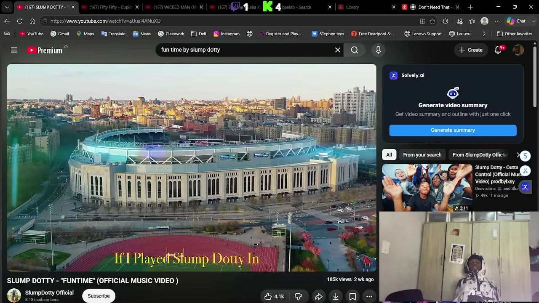Go back using the browser back arrow
The height and width of the screenshot is (303, 539).
pyautogui.click(x=7, y=21)
